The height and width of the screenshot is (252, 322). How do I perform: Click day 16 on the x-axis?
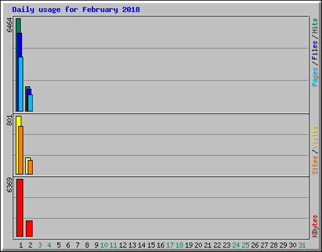(x=160, y=245)
